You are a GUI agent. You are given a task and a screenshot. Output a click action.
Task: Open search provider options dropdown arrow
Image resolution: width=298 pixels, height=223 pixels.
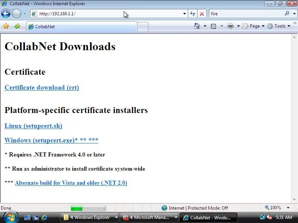[x=294, y=14]
